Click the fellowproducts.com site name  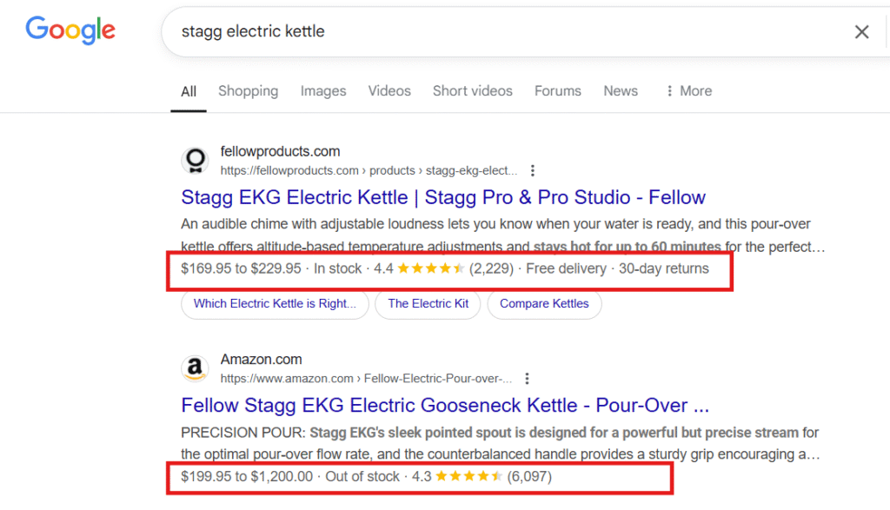(x=280, y=151)
